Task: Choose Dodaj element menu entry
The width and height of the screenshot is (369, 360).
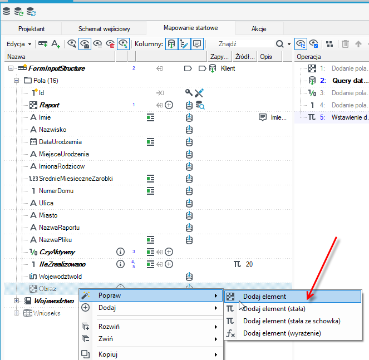Action: coord(293,297)
